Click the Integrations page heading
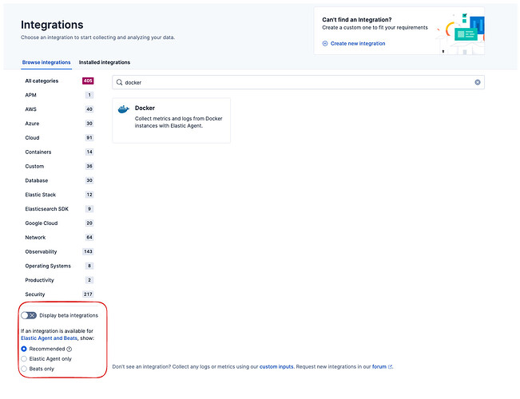The image size is (520, 399). (x=52, y=25)
